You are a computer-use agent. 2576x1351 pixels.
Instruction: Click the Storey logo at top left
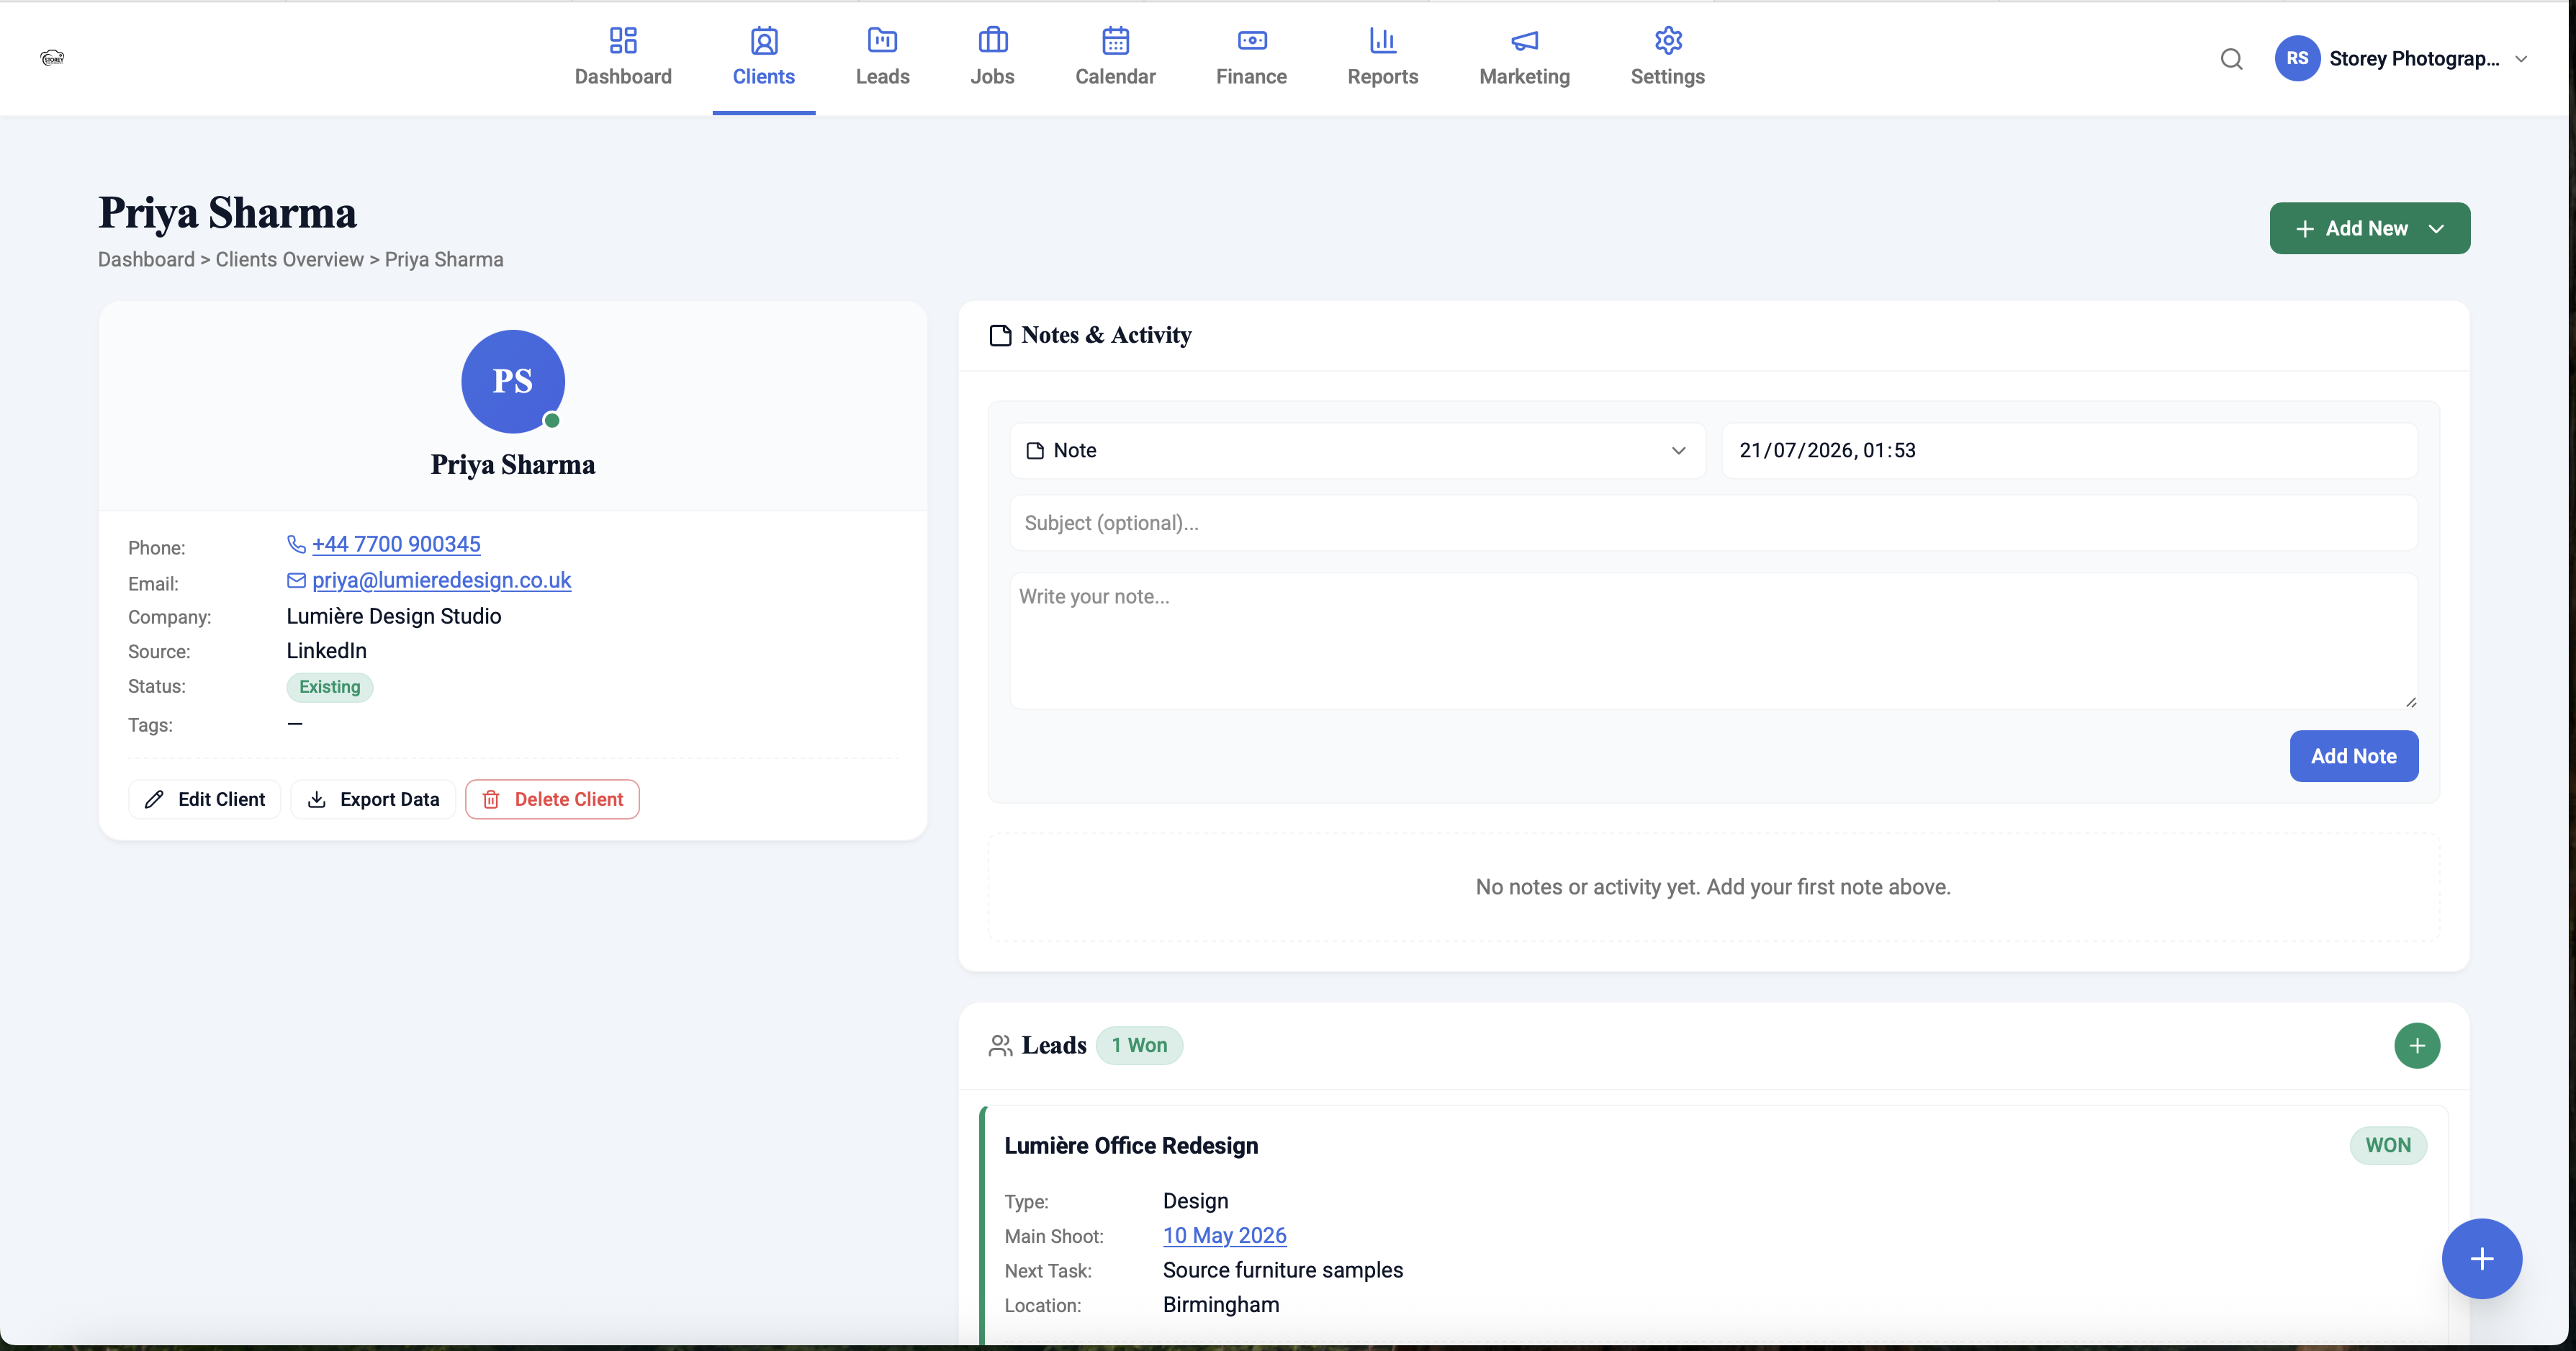[52, 58]
